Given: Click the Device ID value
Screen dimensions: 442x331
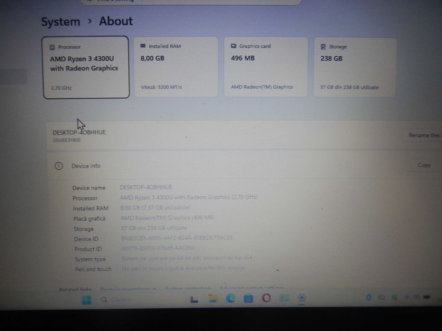Looking at the screenshot, I should 177,238.
